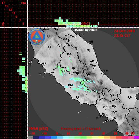This screenshot has width=139, height=139.
Task: Click the 'Powered by Himet' text
Action: [x=85, y=30]
